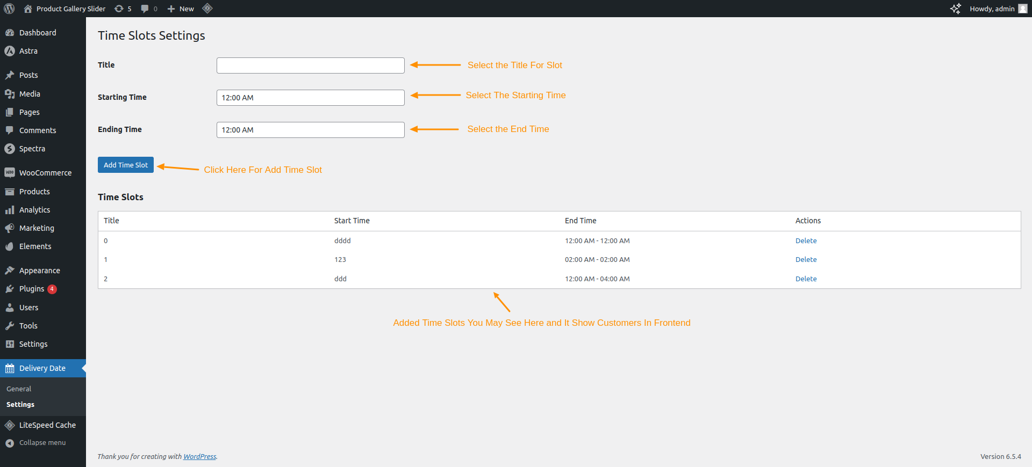Click the Ending Time field
The width and height of the screenshot is (1032, 467).
point(311,130)
